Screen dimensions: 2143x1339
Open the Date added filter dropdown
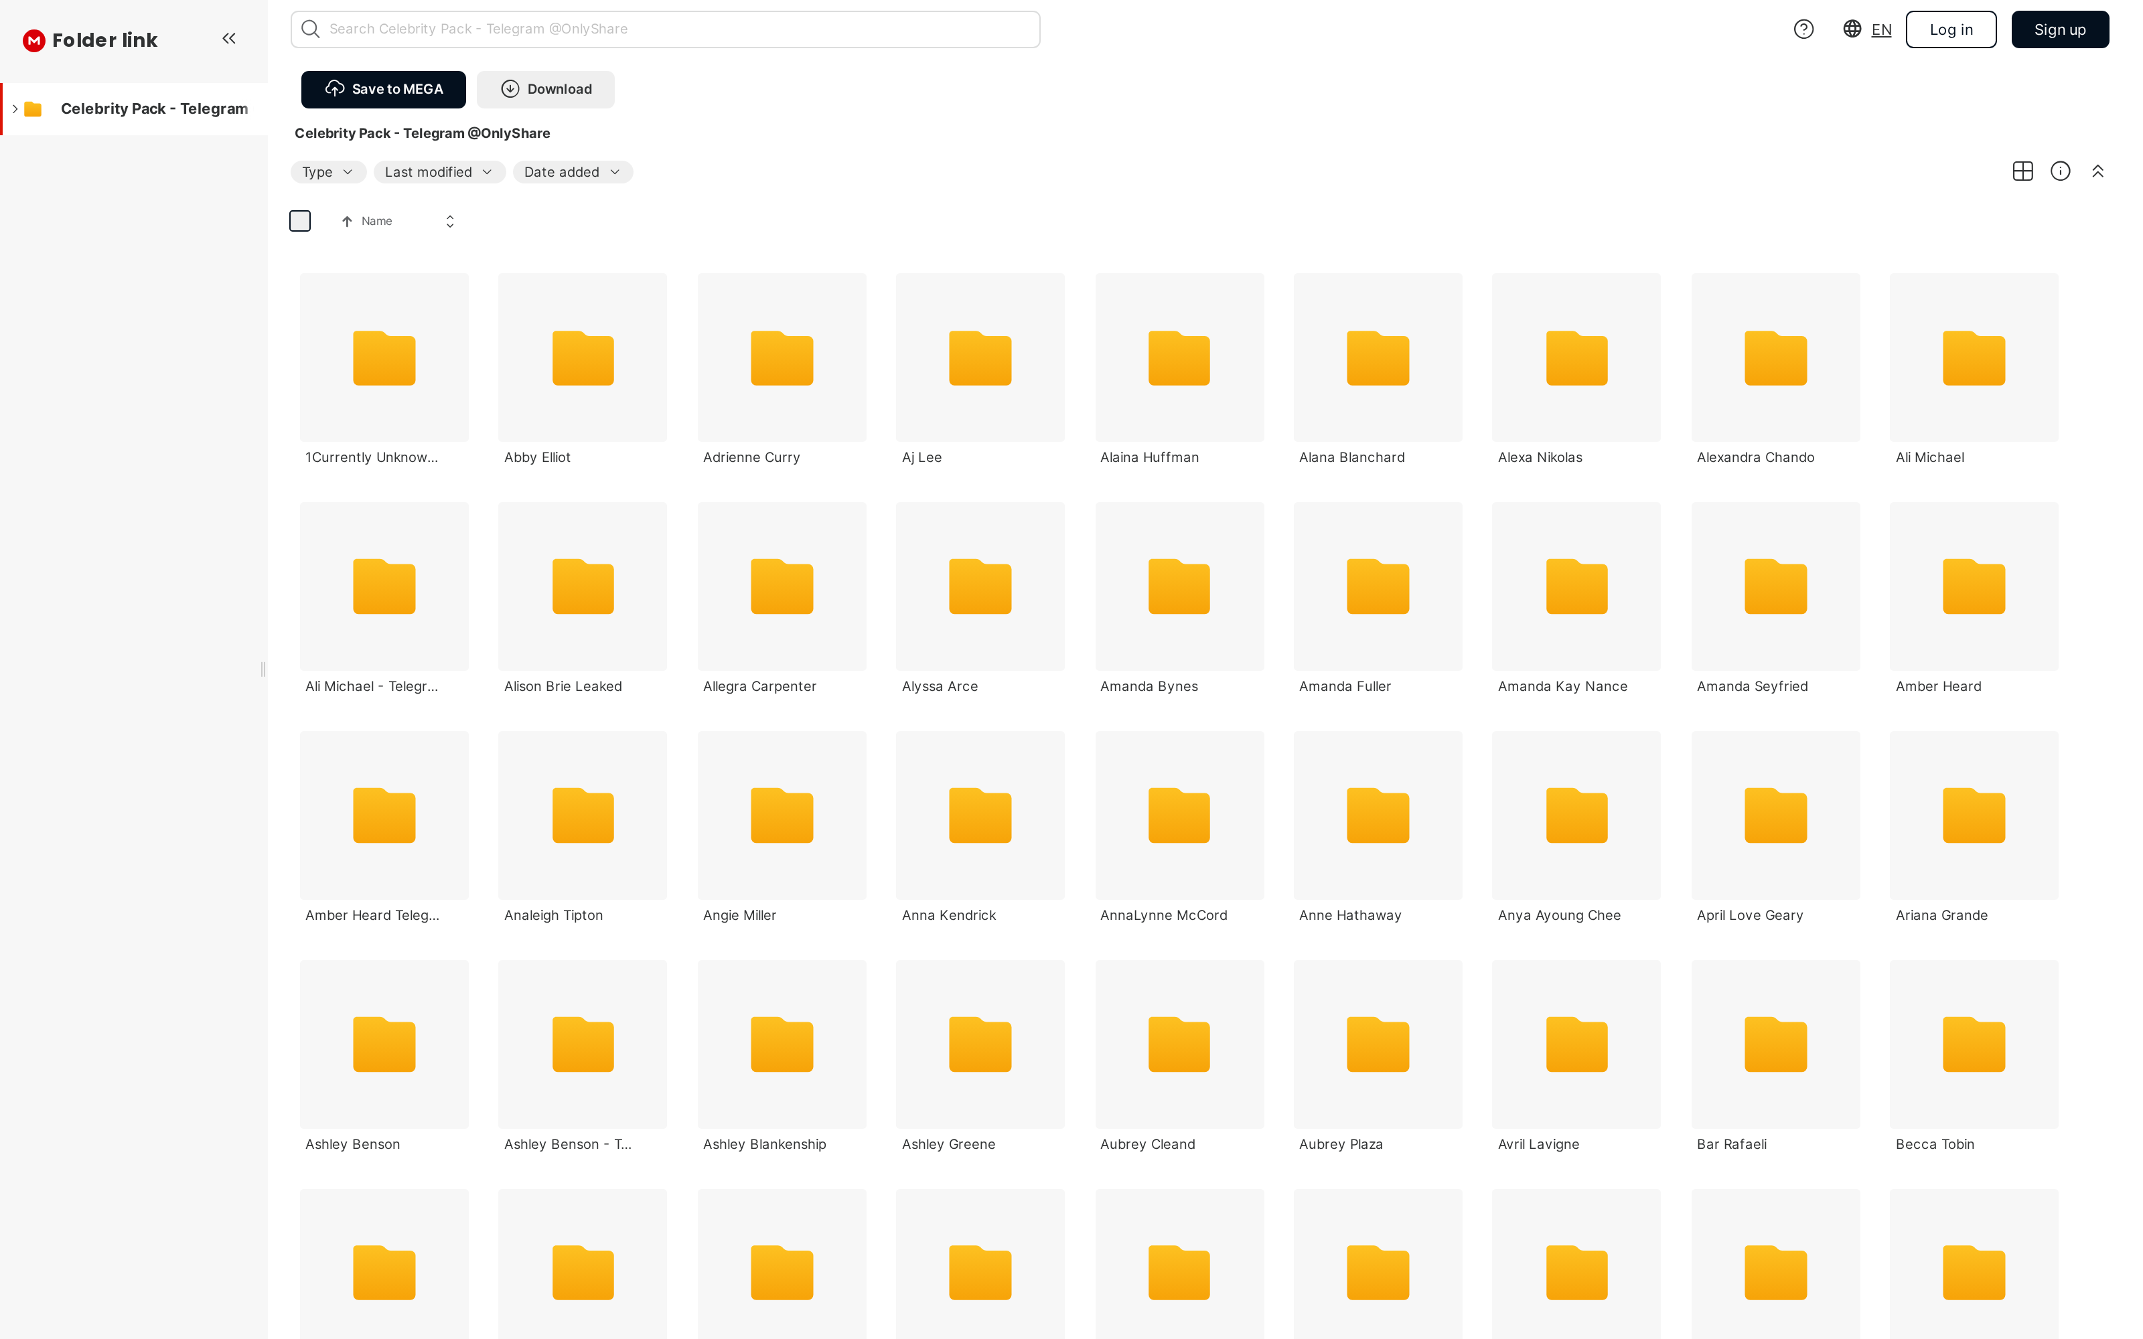pyautogui.click(x=572, y=172)
